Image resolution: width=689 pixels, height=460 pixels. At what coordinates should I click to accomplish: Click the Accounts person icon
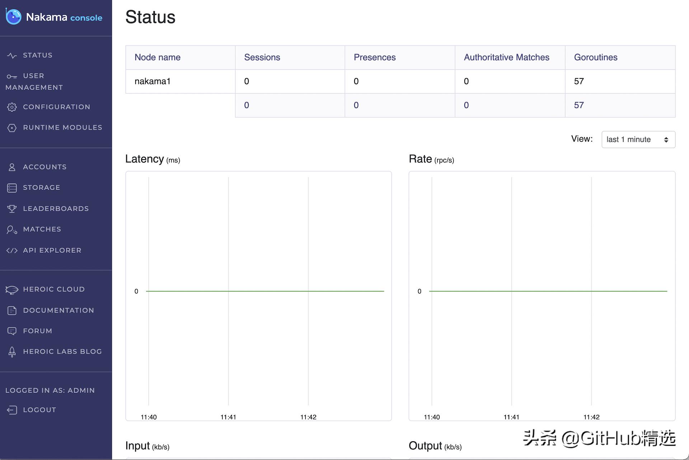tap(12, 167)
